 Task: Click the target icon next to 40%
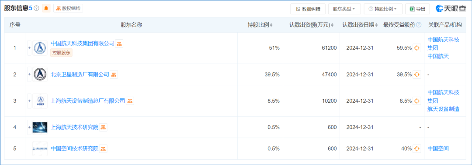coord(416,148)
